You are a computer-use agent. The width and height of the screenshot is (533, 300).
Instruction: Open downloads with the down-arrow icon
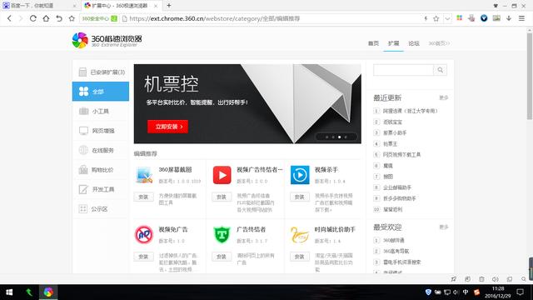pyautogui.click(x=509, y=18)
